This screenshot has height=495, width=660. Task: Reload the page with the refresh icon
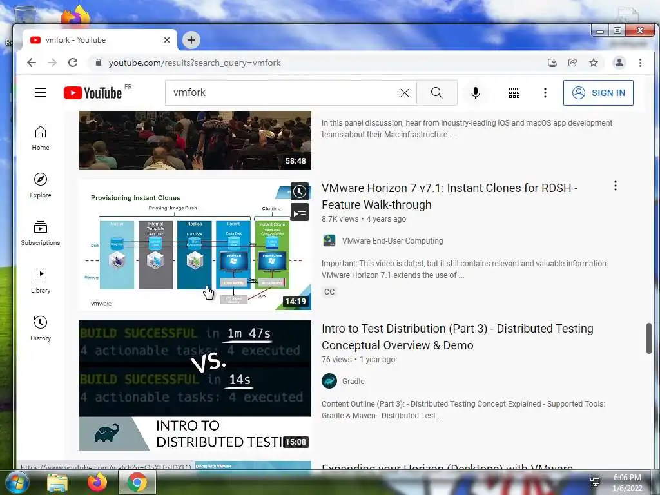tap(73, 63)
